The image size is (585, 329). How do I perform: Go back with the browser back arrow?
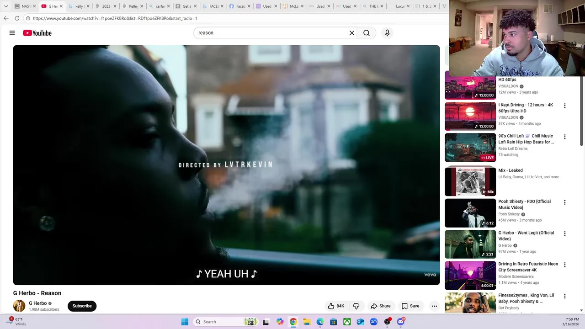tap(6, 18)
